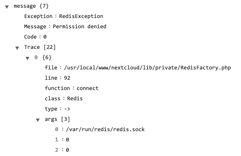Click the class value Redis
The height and width of the screenshot is (156, 241).
click(x=75, y=99)
